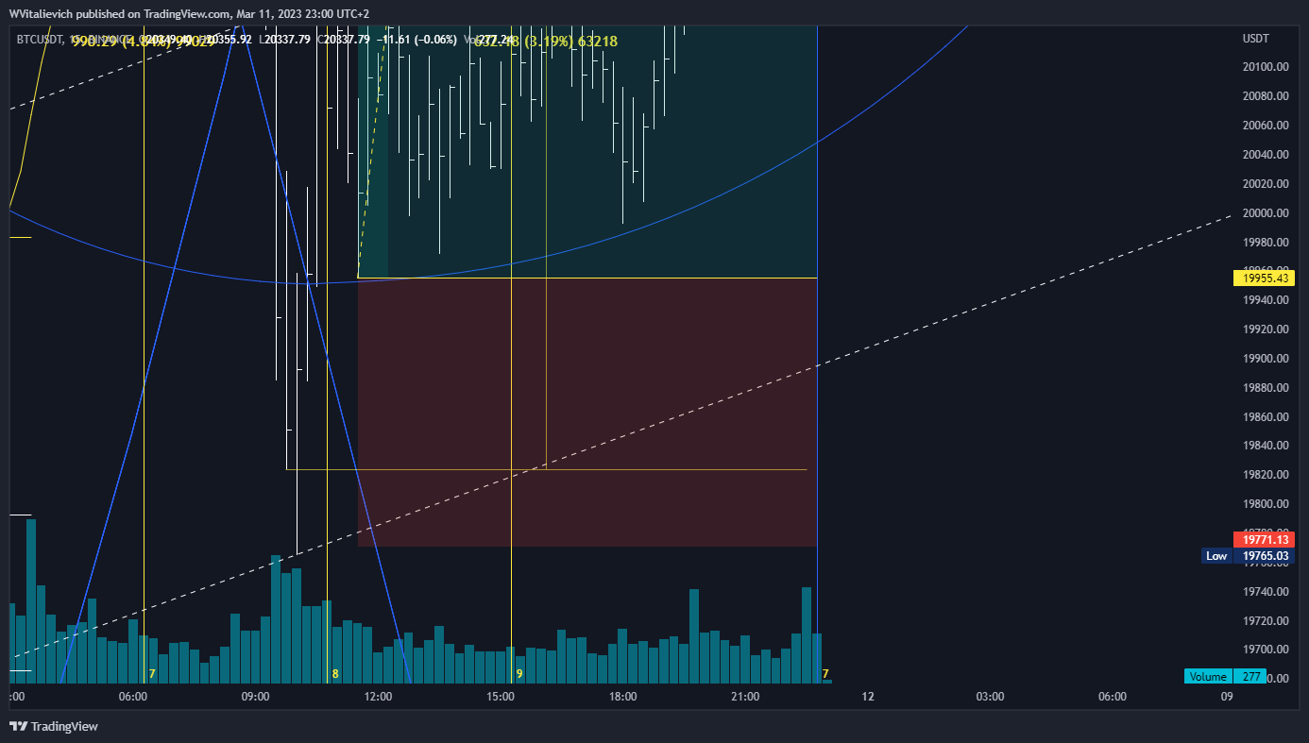This screenshot has width=1309, height=743.
Task: Click the TradingView logo at bottom left
Action: (x=54, y=726)
